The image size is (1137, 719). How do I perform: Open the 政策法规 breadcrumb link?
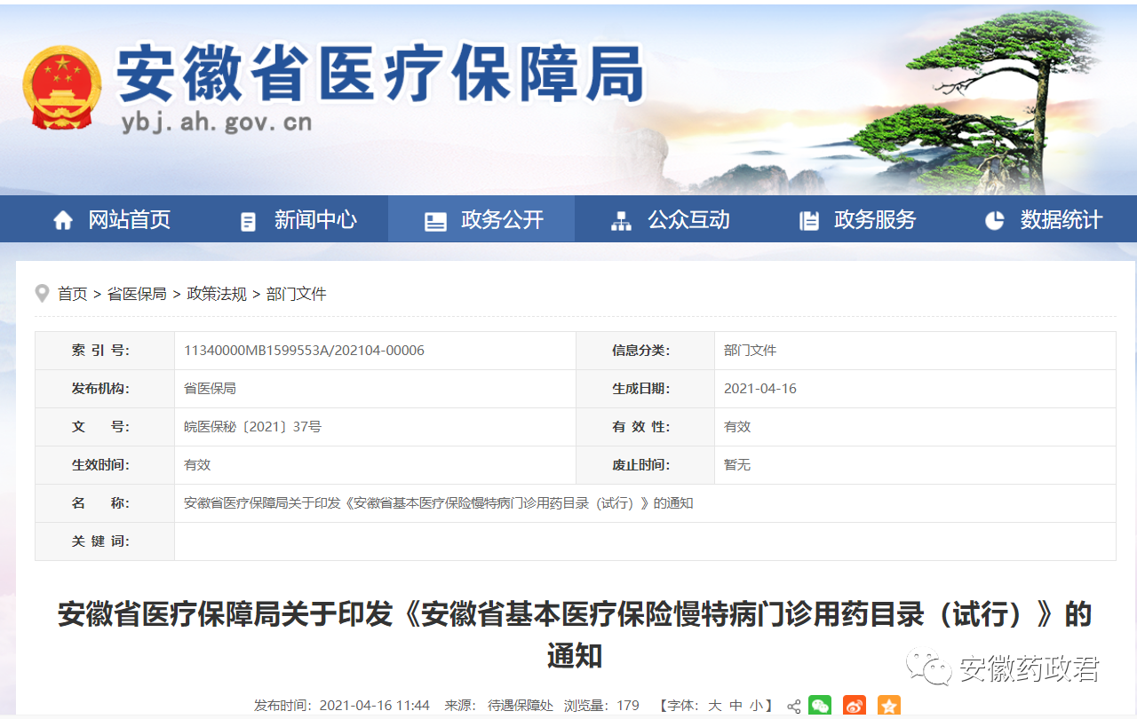(x=217, y=294)
